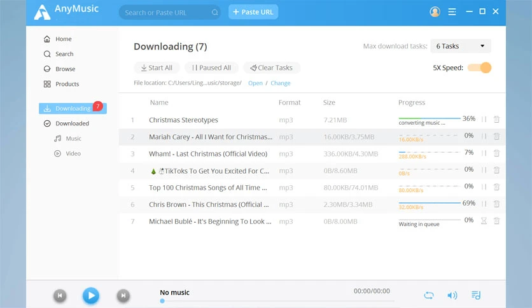Open the file location folder link
Screen dimensions: 532x308
[255, 83]
